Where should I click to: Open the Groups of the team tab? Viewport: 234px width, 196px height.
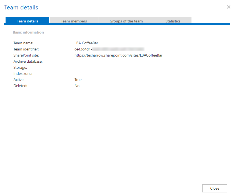[126, 21]
